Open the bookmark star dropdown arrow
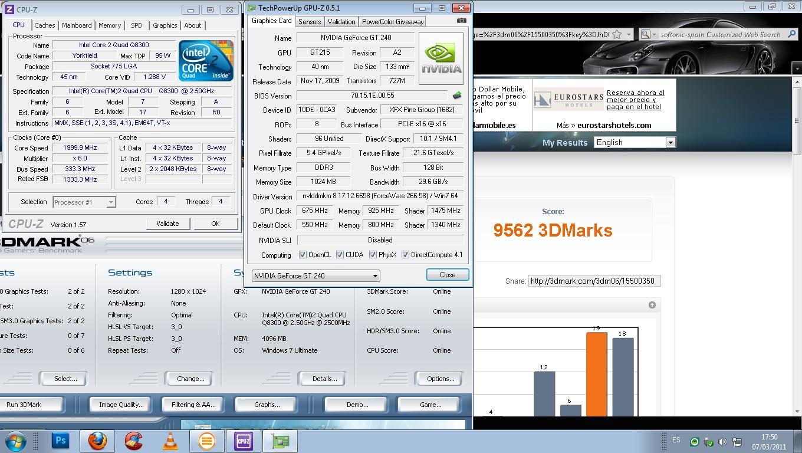Image resolution: width=802 pixels, height=453 pixels. pyautogui.click(x=629, y=34)
